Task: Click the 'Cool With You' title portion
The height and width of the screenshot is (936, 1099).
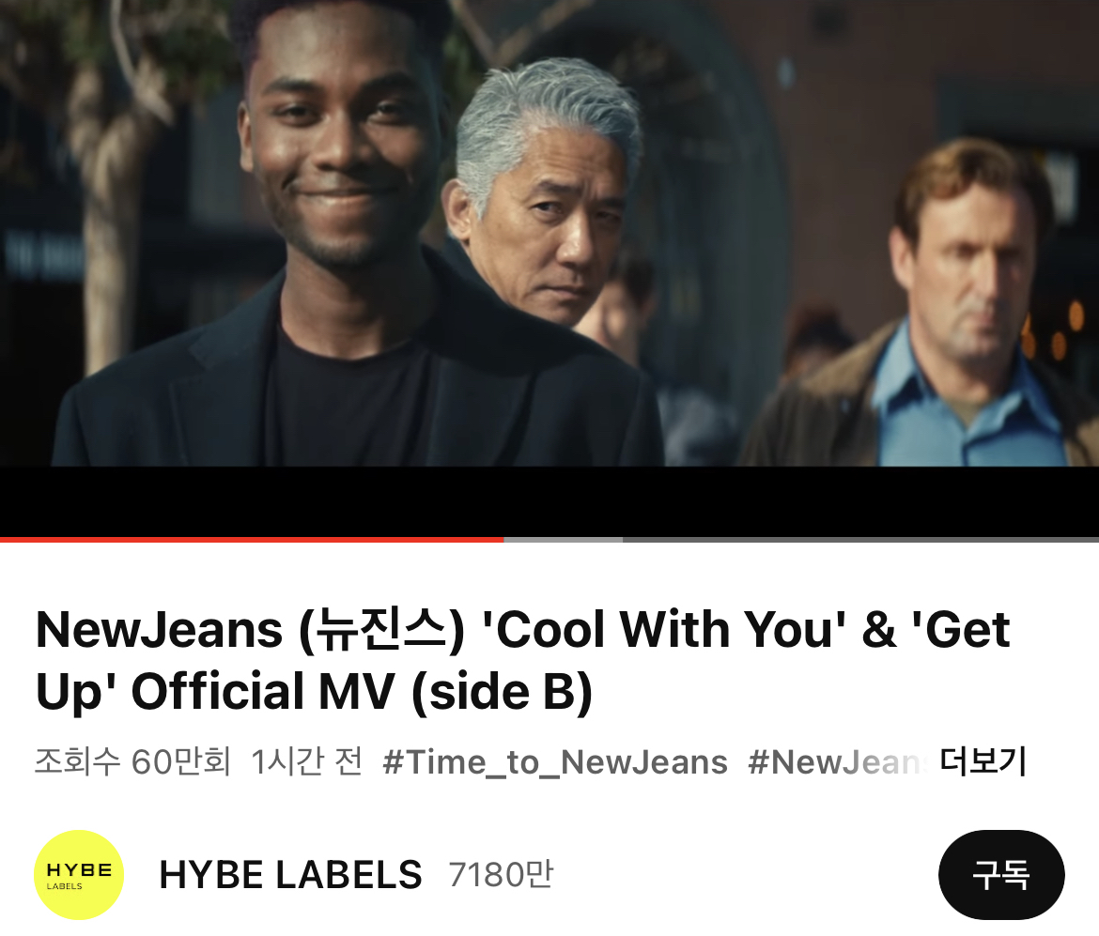Action: point(664,629)
